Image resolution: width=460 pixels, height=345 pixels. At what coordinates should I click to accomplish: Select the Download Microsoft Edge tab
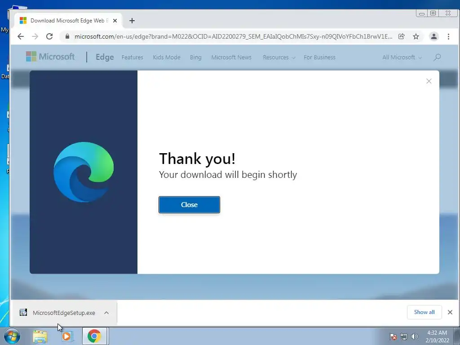[x=68, y=21]
